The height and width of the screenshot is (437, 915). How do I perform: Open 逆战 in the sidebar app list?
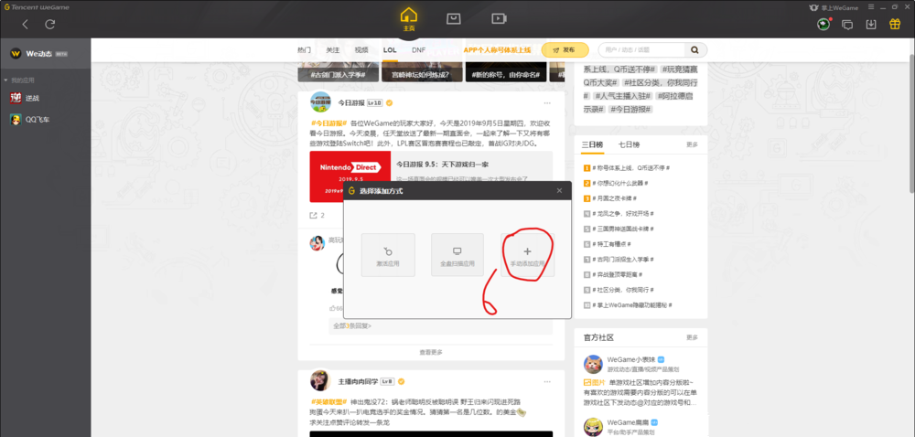click(x=32, y=98)
